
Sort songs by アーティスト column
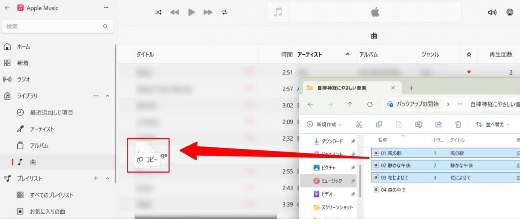click(310, 55)
